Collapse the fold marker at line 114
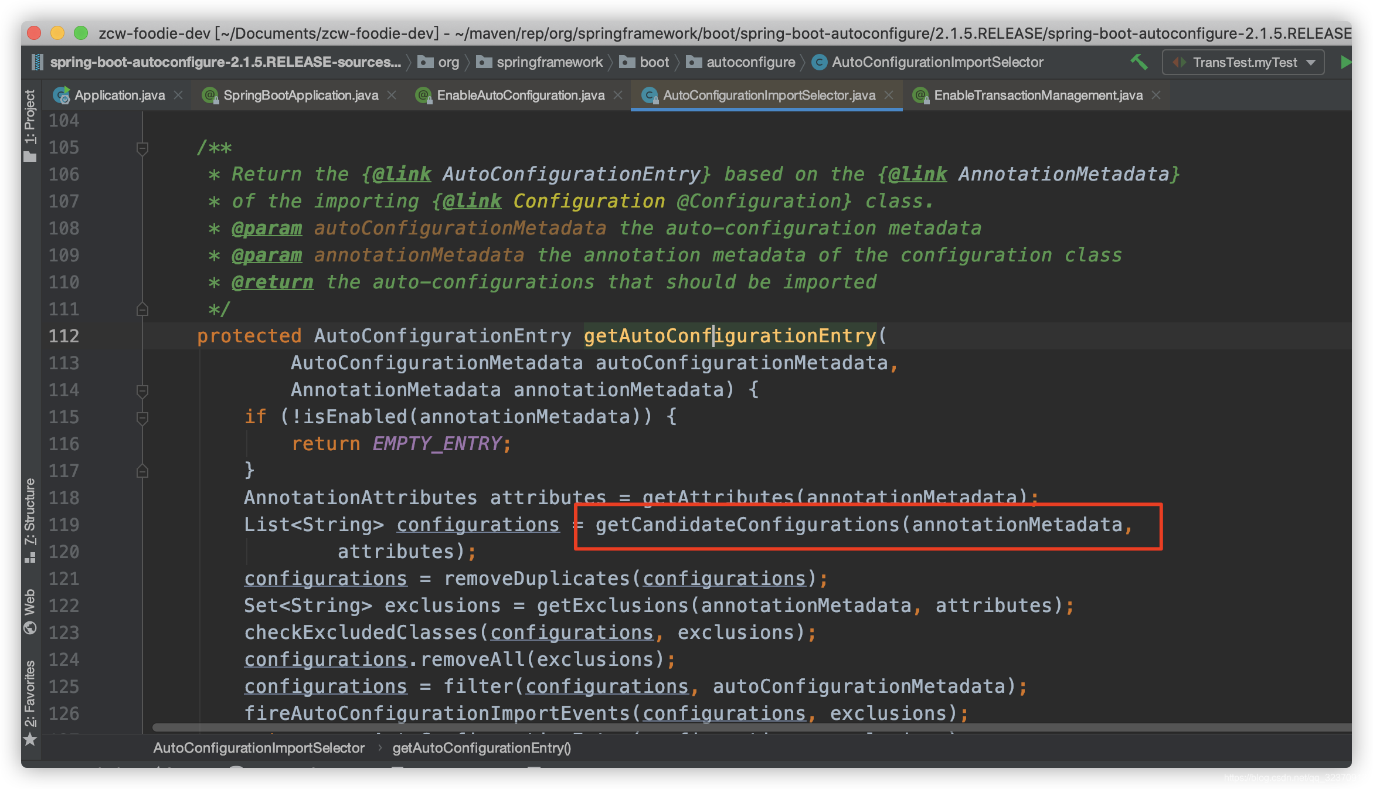The width and height of the screenshot is (1373, 789). click(x=142, y=390)
